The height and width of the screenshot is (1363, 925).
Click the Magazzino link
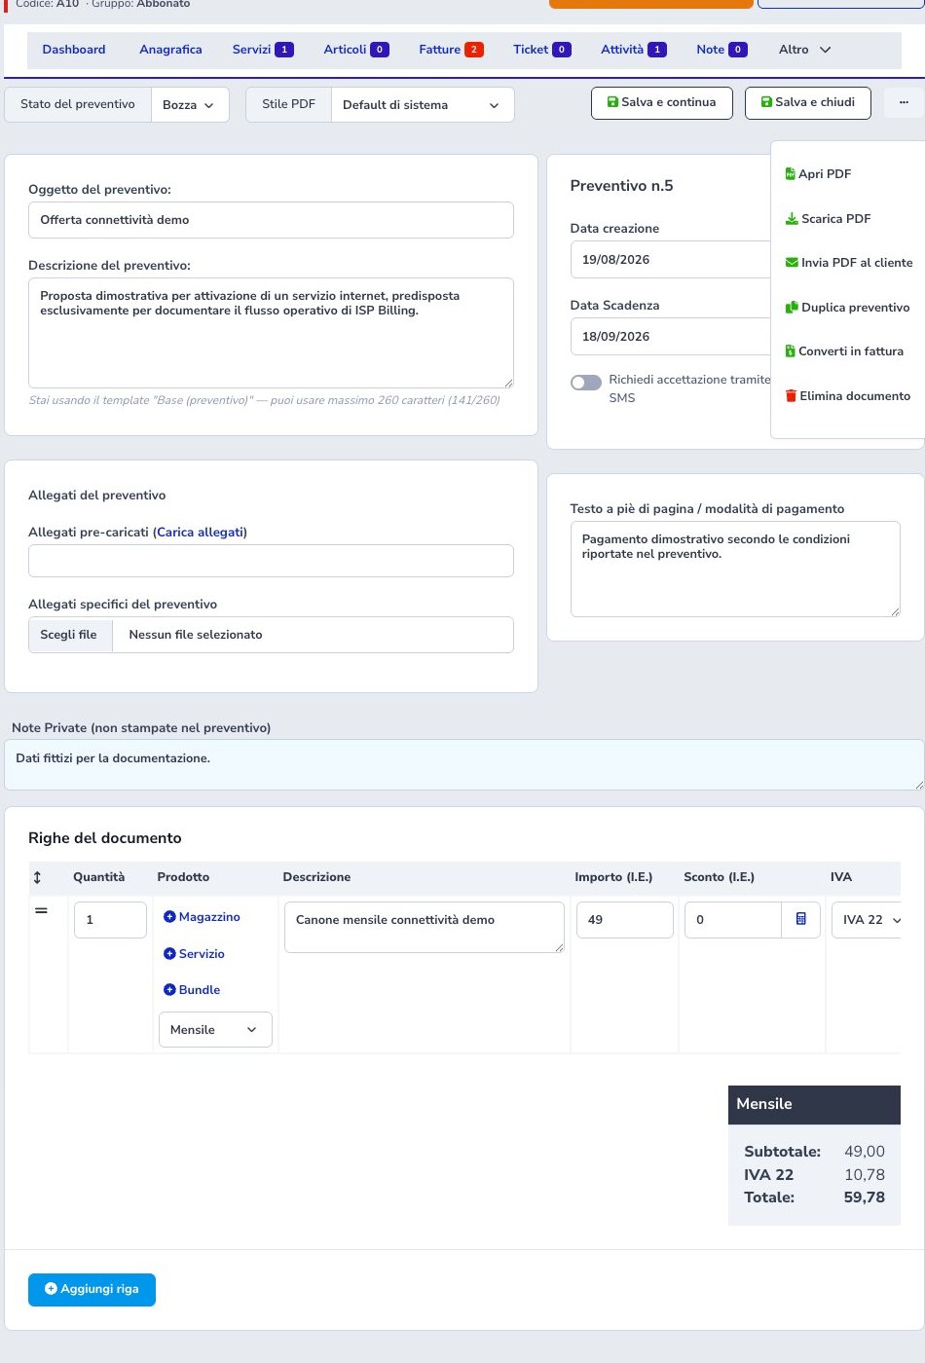[x=209, y=917]
